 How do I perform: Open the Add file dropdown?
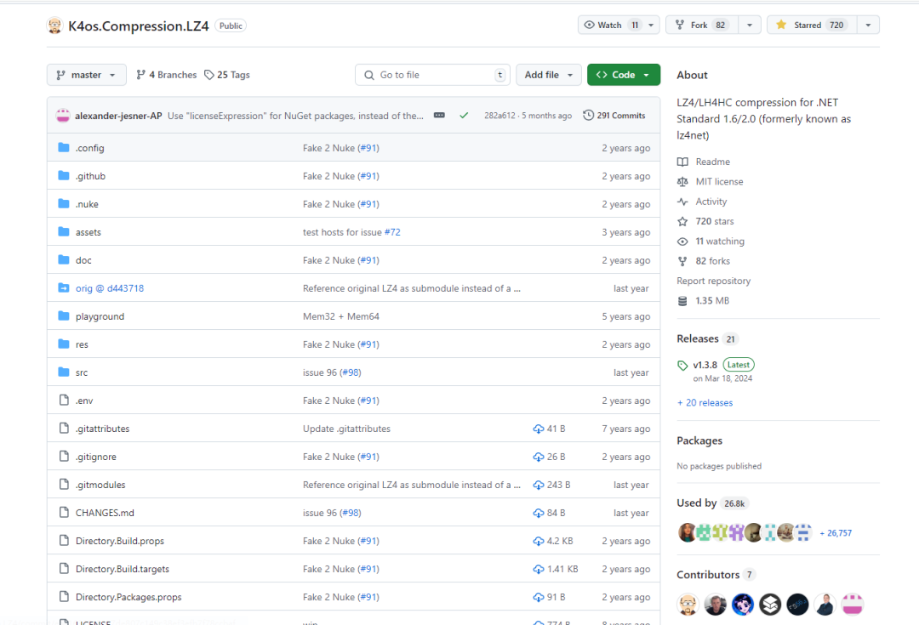(548, 75)
